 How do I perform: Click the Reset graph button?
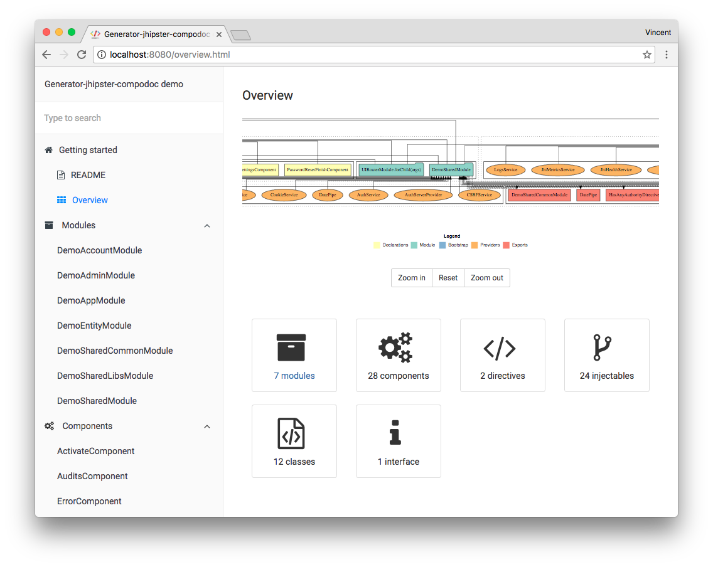click(448, 278)
